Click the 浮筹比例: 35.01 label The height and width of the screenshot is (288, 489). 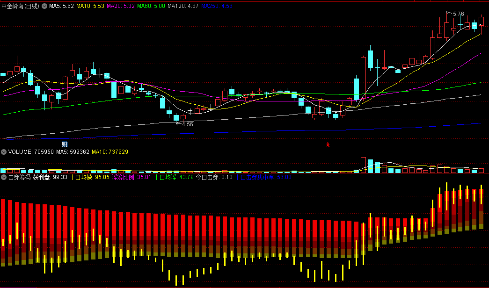tap(131, 177)
